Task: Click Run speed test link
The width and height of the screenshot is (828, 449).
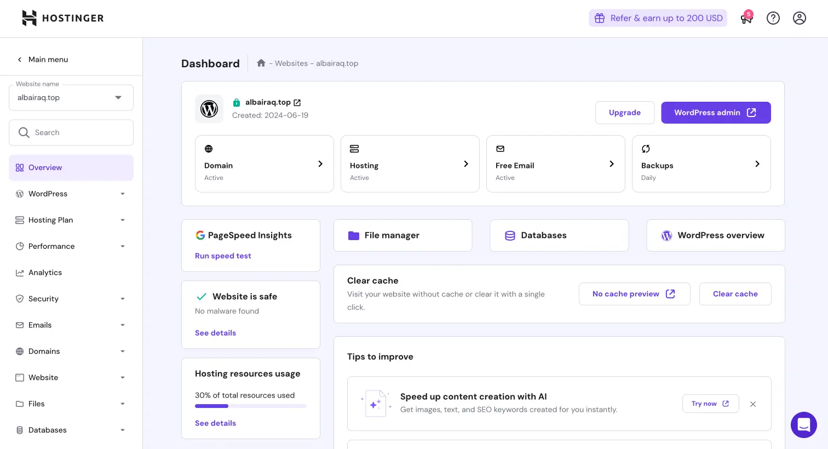Action: coord(223,256)
